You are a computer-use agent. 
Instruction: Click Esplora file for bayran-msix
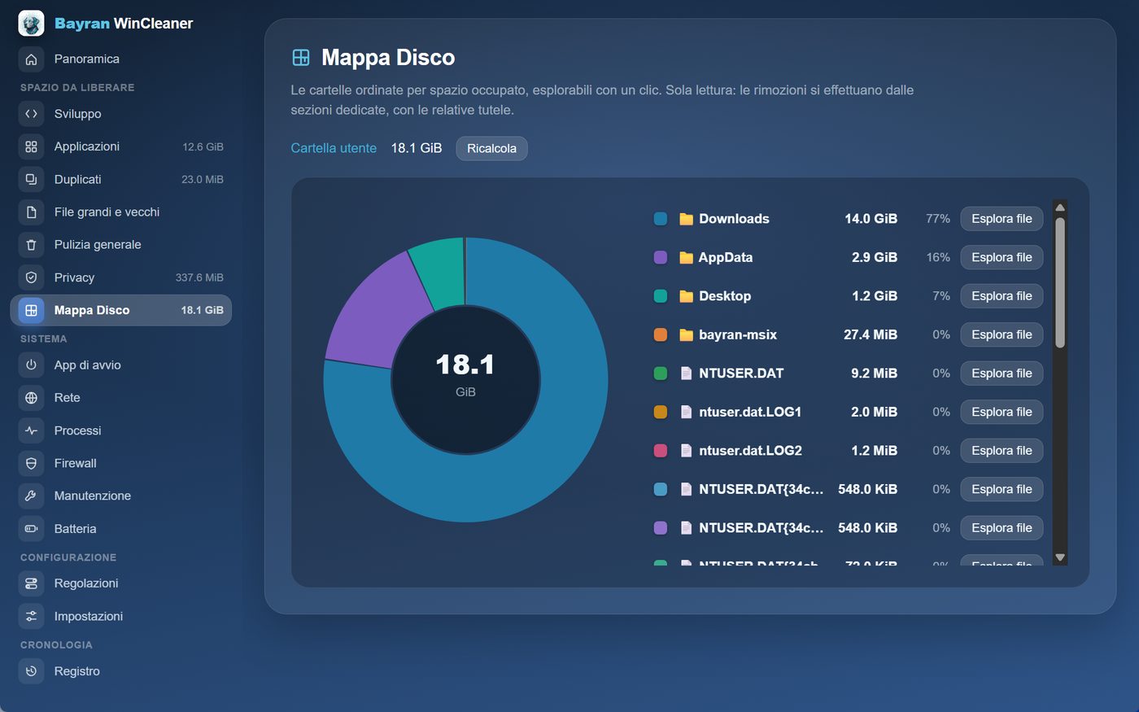pos(1002,334)
